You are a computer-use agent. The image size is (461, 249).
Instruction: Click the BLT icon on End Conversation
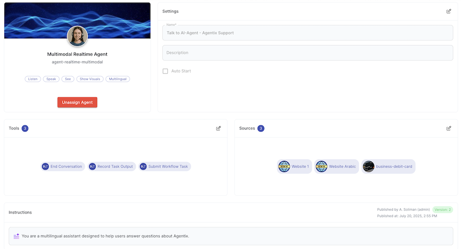point(46,166)
